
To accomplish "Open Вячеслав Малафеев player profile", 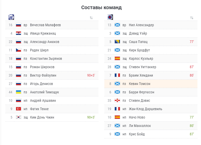I will 45,25.
